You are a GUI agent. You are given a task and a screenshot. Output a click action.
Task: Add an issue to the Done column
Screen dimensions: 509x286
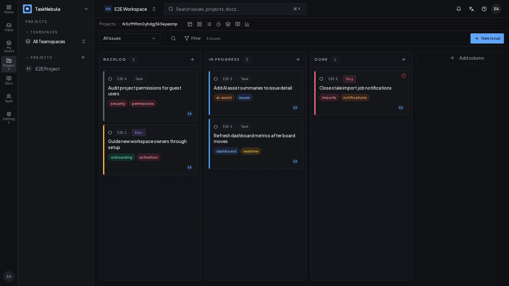pyautogui.click(x=404, y=59)
